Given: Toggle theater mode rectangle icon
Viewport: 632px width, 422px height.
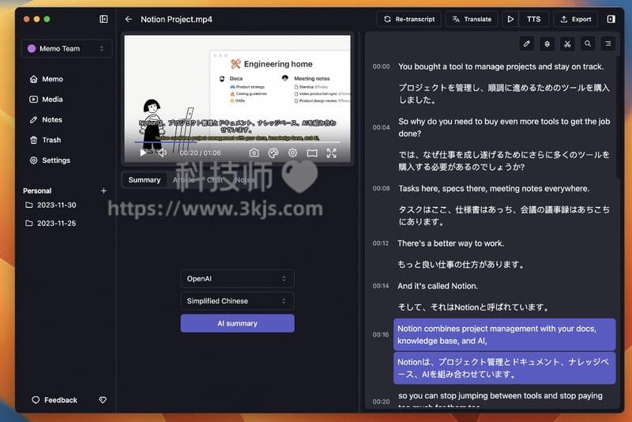Looking at the screenshot, I should click(312, 153).
